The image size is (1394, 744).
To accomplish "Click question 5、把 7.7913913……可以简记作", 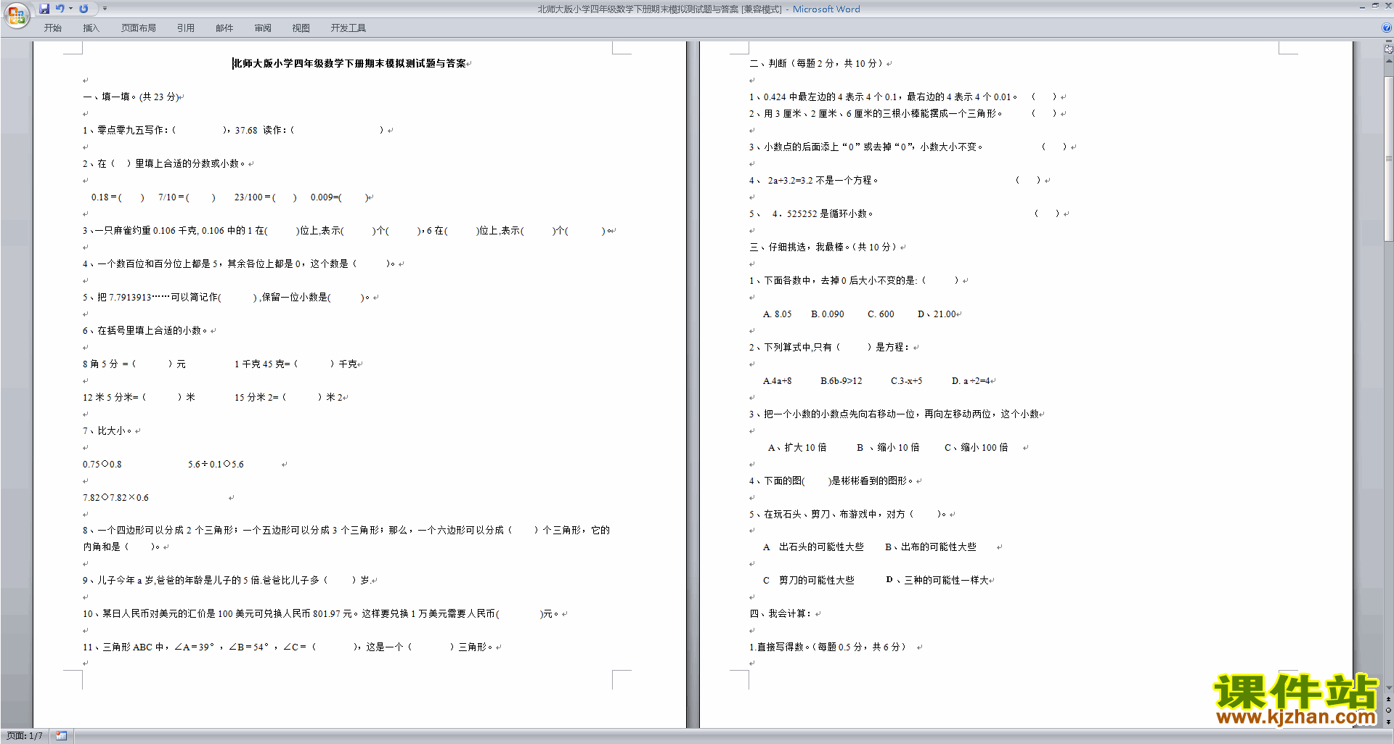I will pyautogui.click(x=226, y=298).
